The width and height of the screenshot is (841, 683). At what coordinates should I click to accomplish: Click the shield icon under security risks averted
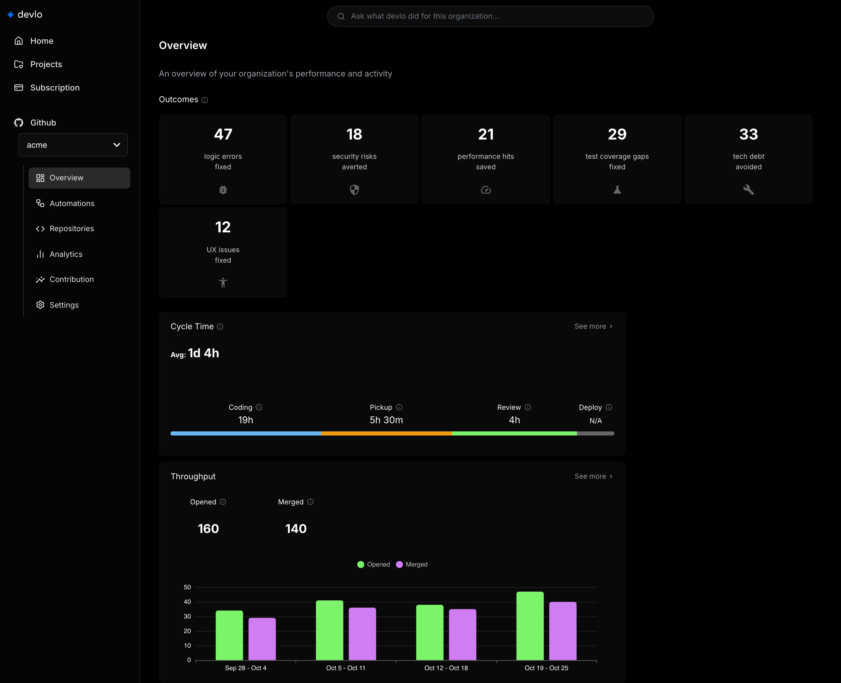354,190
